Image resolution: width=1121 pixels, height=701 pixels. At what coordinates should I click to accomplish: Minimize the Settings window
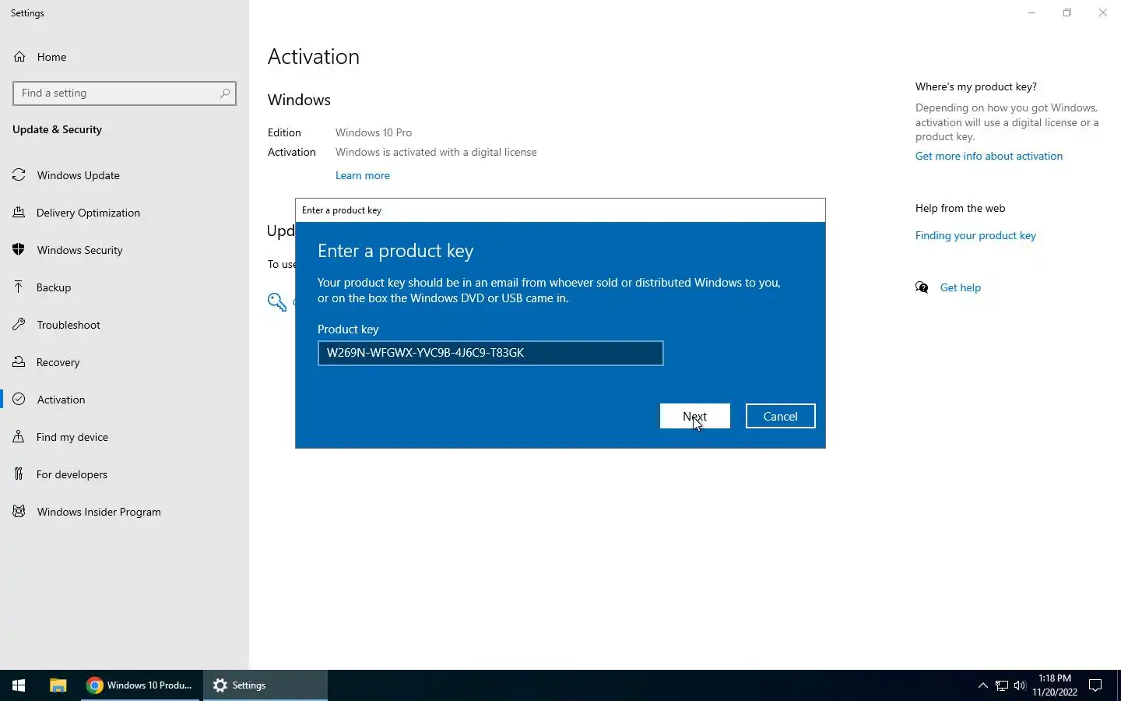click(x=1031, y=12)
